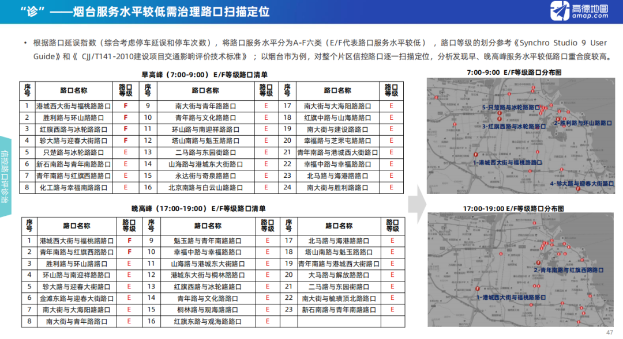Select the cell 南大街与建设路路口
Screen dimensions: 623x339
[x=337, y=129]
